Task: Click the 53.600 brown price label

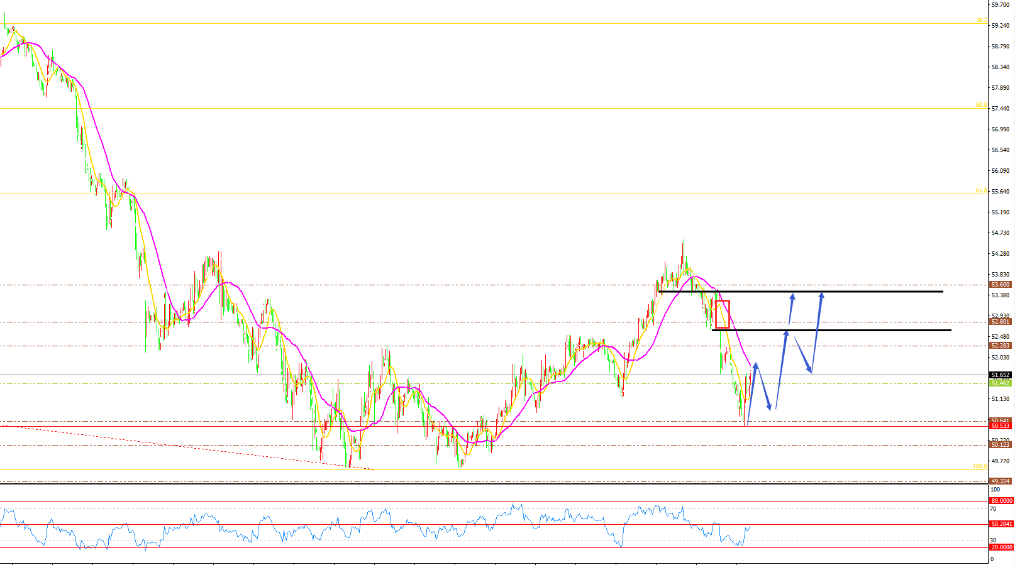Action: 1000,285
